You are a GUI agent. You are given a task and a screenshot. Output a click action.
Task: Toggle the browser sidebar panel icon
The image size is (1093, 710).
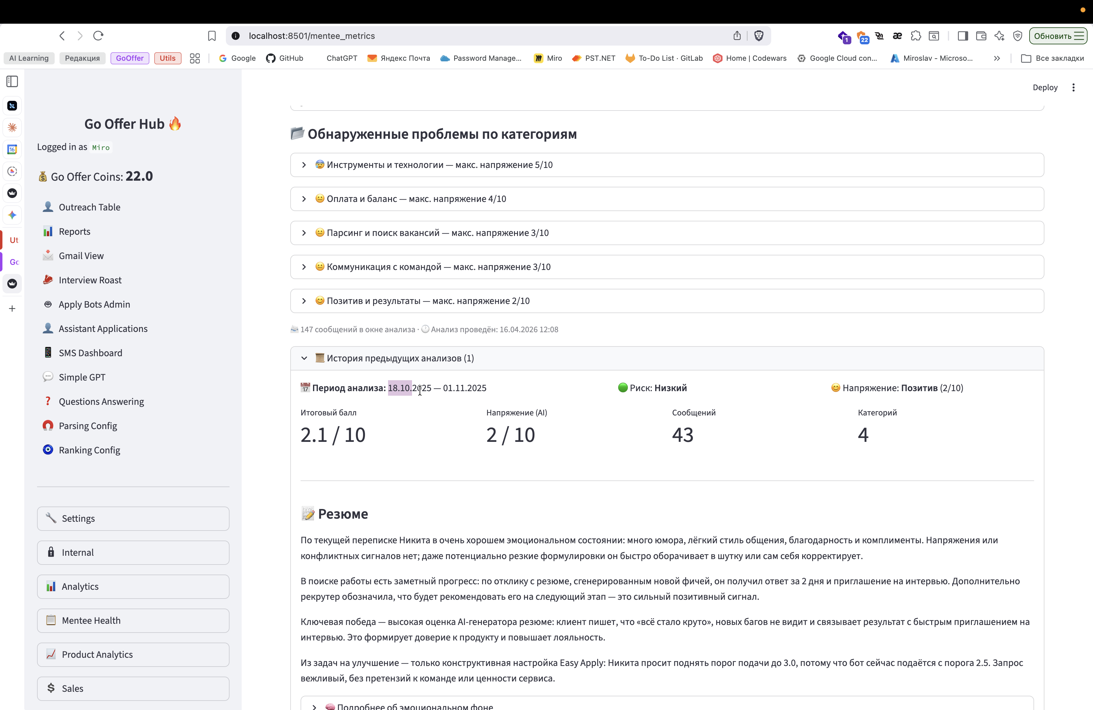pos(962,36)
